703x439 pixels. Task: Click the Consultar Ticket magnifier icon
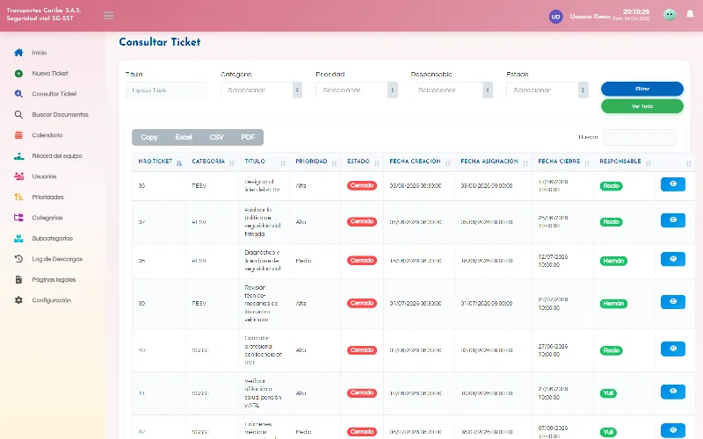point(18,94)
